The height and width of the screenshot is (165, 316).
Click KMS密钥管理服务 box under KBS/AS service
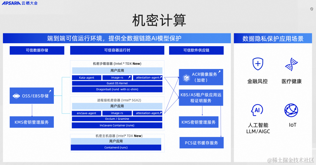pyautogui.click(x=199, y=122)
